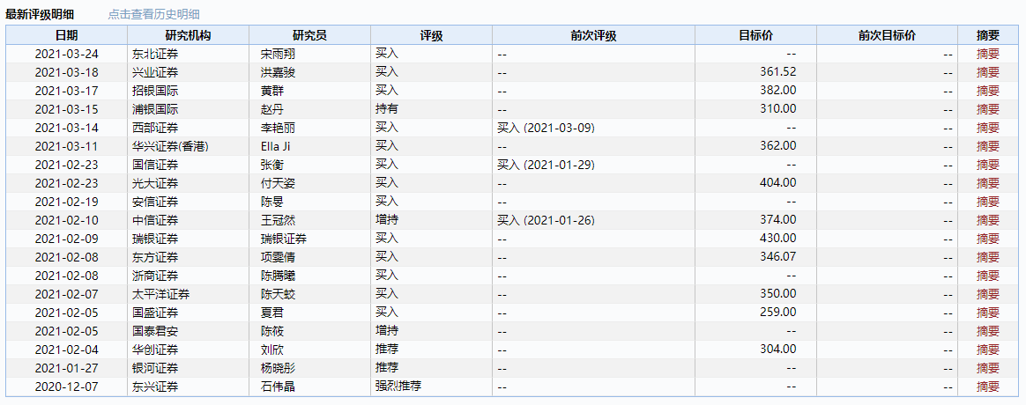
Task: Open 摘要 link for 国盛证券 row
Action: click(x=988, y=313)
